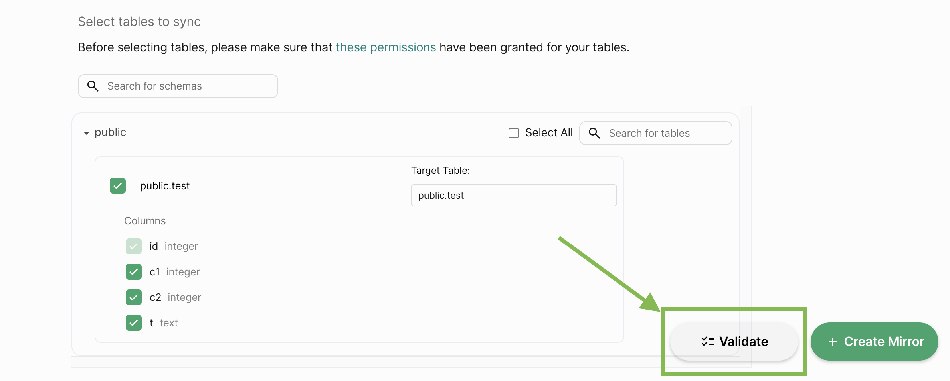Click the checklist icon on Validate

tap(708, 342)
